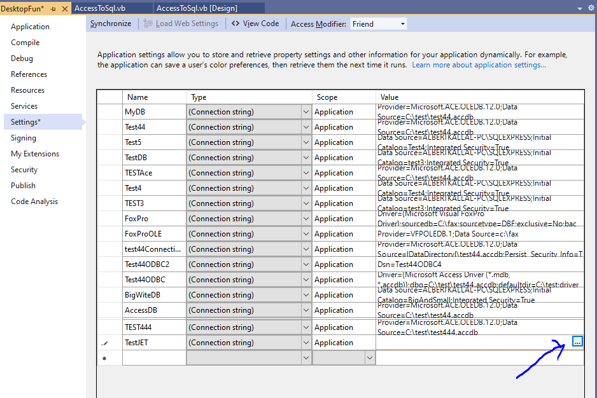Expand the Type dropdown for Test44

[306, 127]
